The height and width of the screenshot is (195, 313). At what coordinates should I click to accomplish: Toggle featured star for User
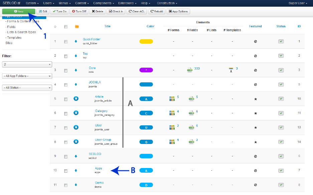point(256,127)
